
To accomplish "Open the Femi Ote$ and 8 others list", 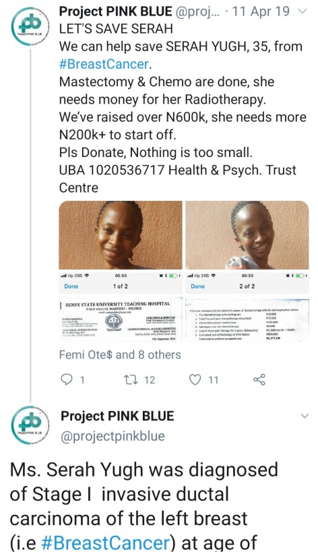I will pos(120,355).
